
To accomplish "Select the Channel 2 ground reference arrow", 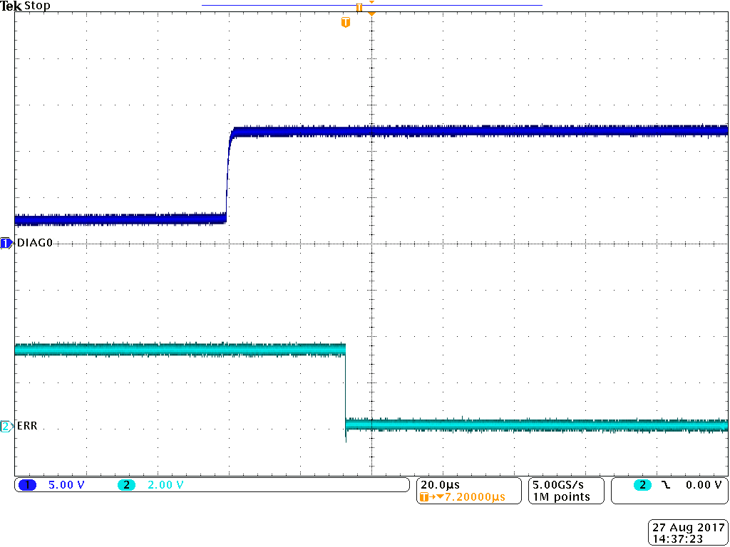I will (x=5, y=426).
